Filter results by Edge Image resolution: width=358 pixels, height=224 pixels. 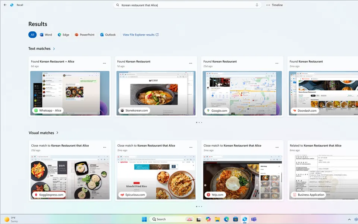point(63,35)
